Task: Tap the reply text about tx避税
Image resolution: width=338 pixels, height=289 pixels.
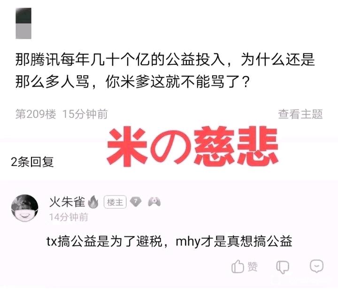Action: (169, 241)
